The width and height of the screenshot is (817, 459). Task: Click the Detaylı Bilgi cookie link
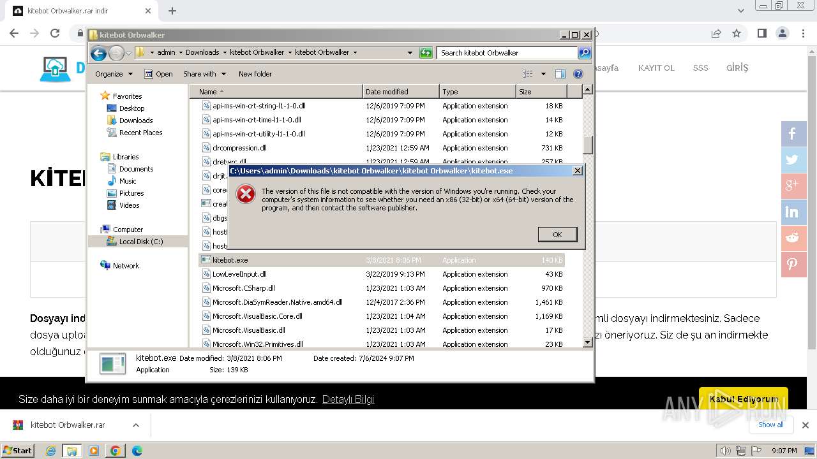[x=348, y=399]
